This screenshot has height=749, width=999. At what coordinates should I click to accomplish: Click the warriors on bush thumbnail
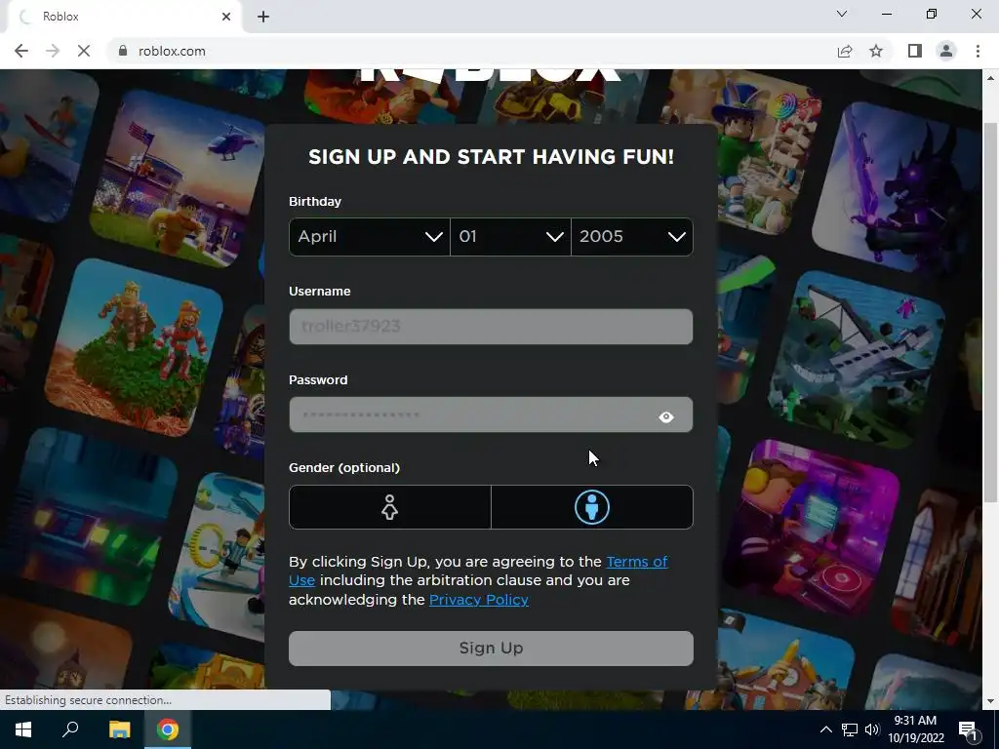[x=134, y=347]
